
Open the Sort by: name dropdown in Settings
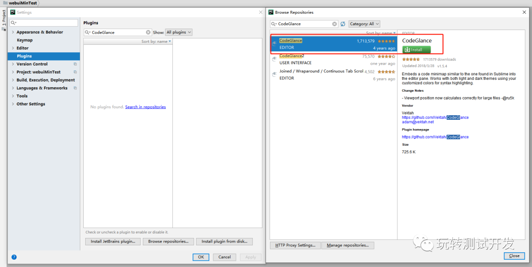(157, 41)
